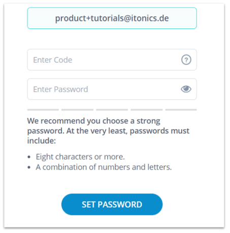This screenshot has width=230, height=233.
Task: Click the first password strength bar segment
Action: (x=43, y=110)
